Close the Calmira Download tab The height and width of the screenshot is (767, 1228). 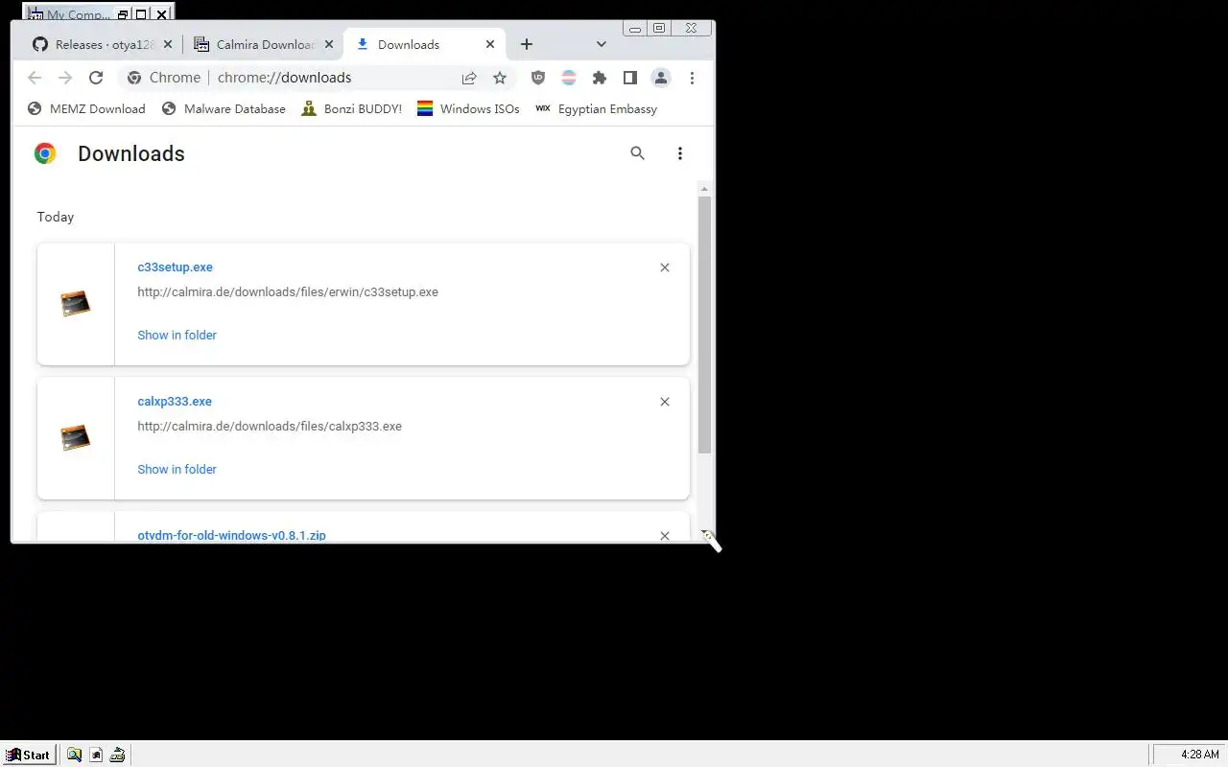pyautogui.click(x=329, y=44)
